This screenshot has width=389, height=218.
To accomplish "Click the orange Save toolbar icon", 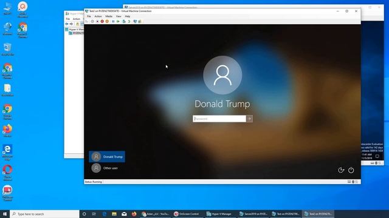I will point(107,22).
